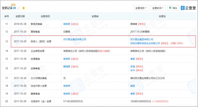Viewport: 198px width, 107px height.
Task: Click date 2018-05-28 in row 11
Action: pyautogui.click(x=20, y=24)
